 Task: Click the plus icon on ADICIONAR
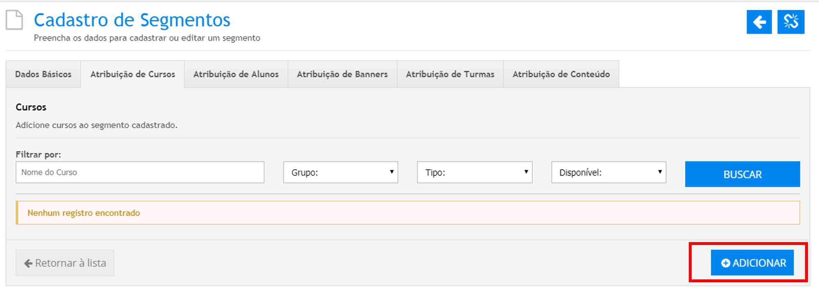pos(725,263)
